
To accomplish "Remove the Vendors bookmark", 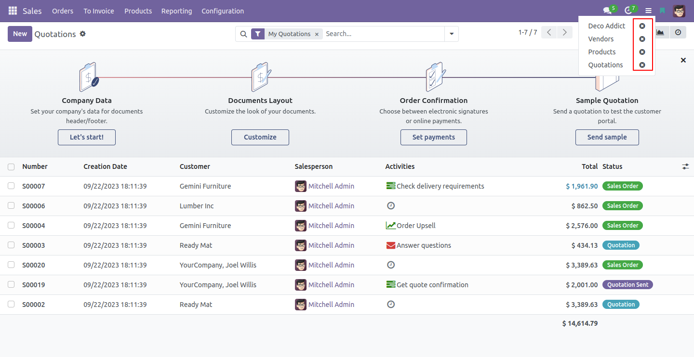I will coord(642,39).
